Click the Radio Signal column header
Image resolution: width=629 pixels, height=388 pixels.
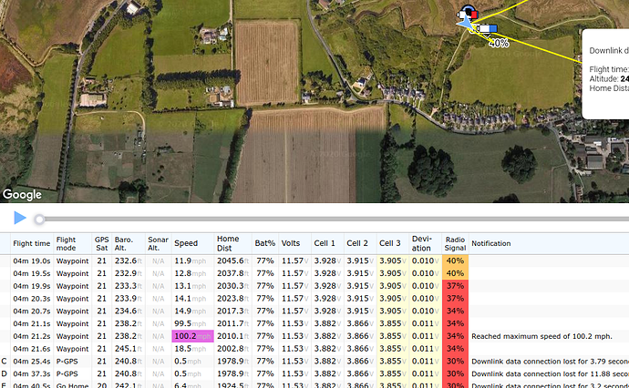(x=455, y=243)
